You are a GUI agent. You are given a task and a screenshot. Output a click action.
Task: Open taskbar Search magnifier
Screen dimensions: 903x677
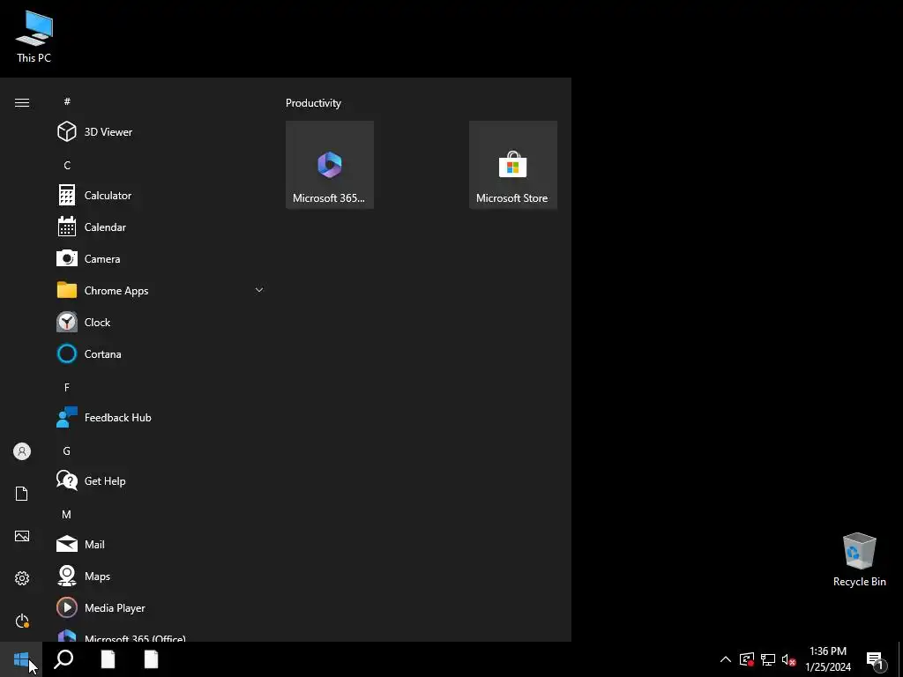click(63, 659)
